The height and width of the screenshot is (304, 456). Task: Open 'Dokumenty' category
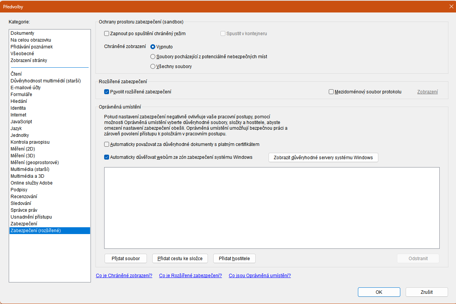pyautogui.click(x=50, y=33)
